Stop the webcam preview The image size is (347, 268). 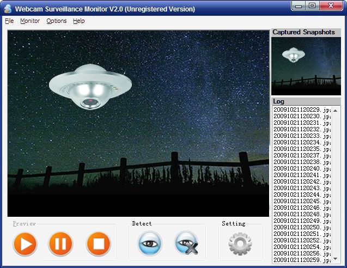pyautogui.click(x=98, y=243)
